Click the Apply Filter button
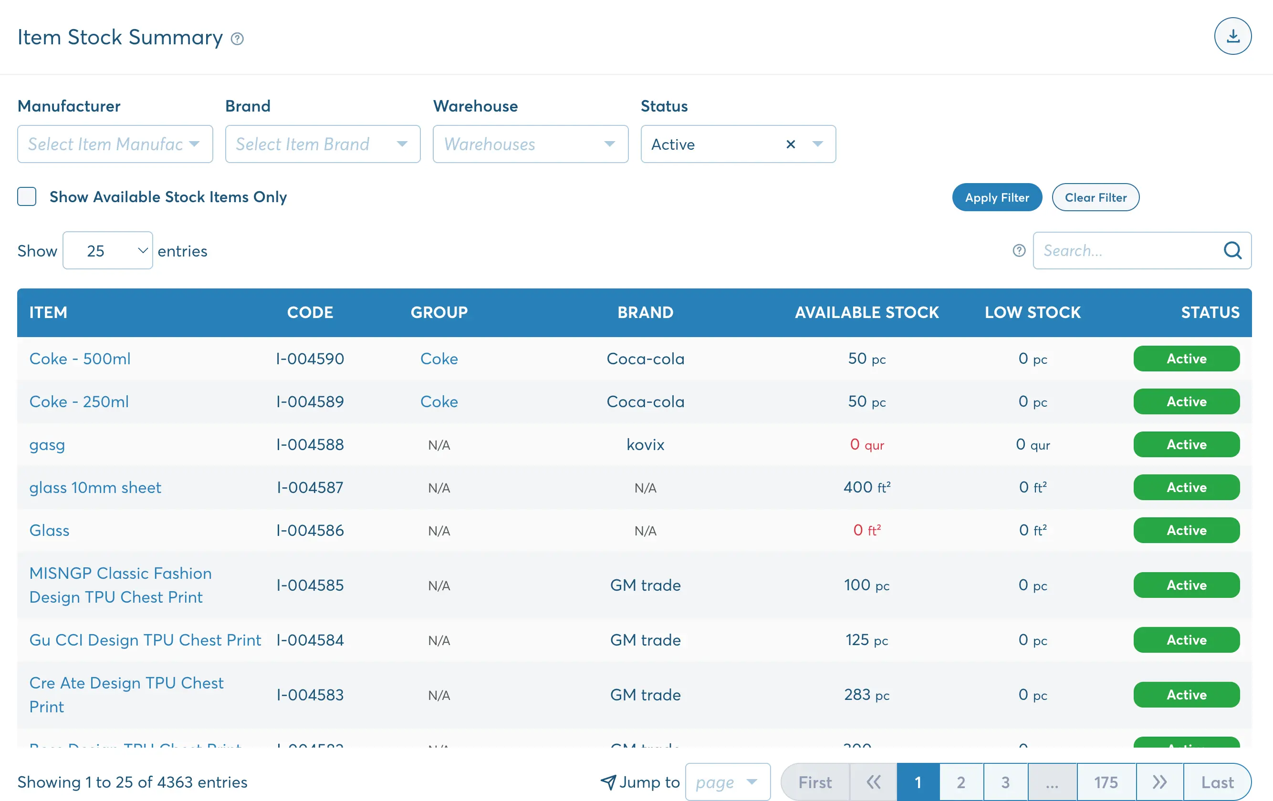Image resolution: width=1273 pixels, height=801 pixels. (997, 197)
